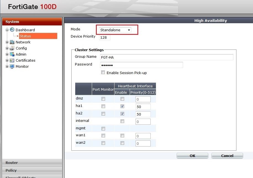Image resolution: width=253 pixels, height=178 pixels.
Task: Click the FortiGate 100D logo
Action: 32,7
